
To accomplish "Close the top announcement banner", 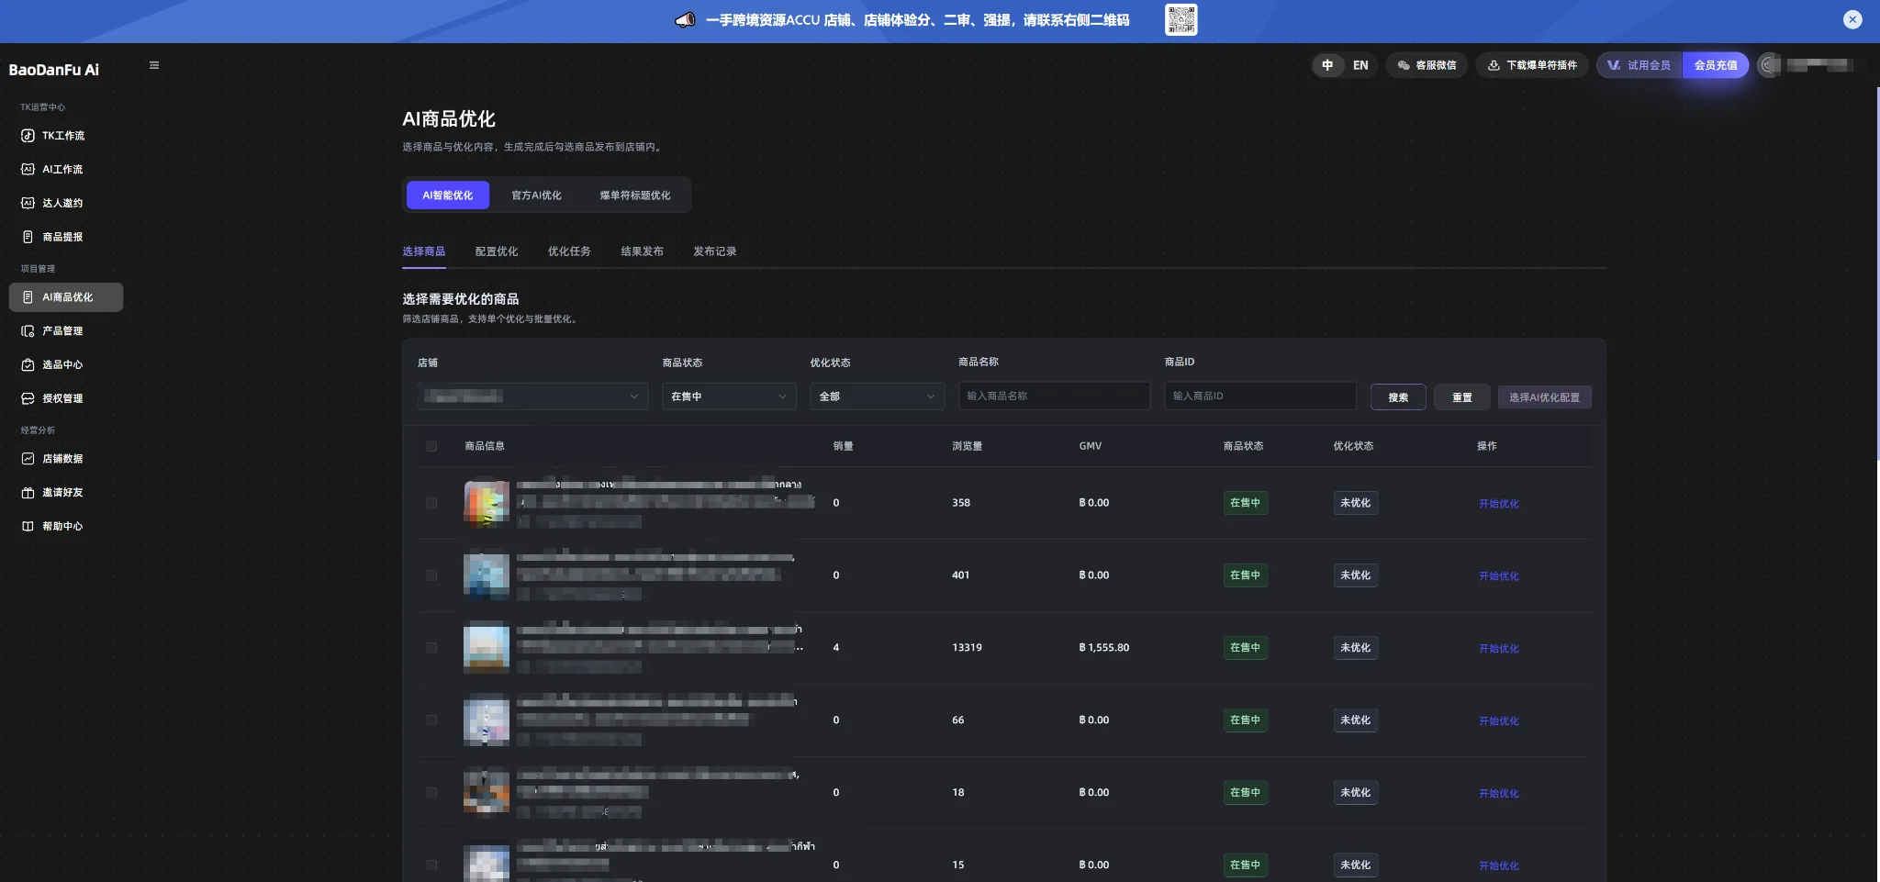I will (x=1852, y=19).
